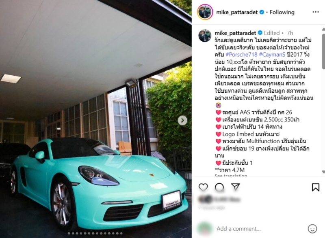Screen dimensions: 325x238
Task: Click mike_pattaradet username in caption
Action: tap(235, 33)
